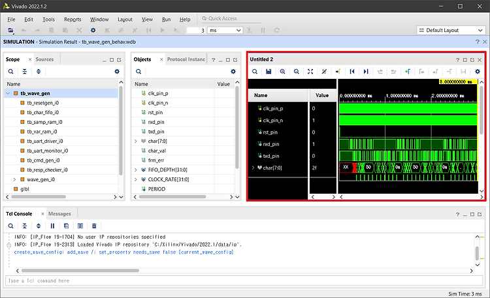Jump to the last time of waveform
Screen dimensions: 490x298
(x=366, y=72)
